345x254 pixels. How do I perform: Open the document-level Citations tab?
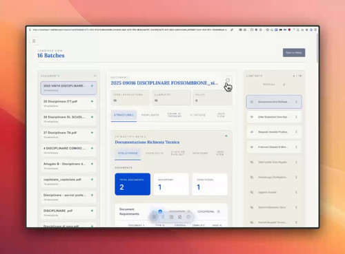198,115
